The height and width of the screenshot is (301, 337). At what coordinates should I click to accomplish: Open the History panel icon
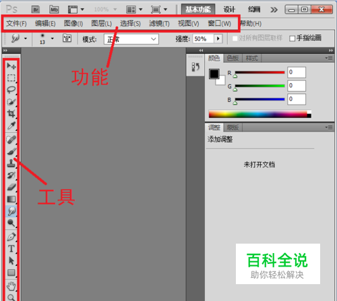pos(195,67)
